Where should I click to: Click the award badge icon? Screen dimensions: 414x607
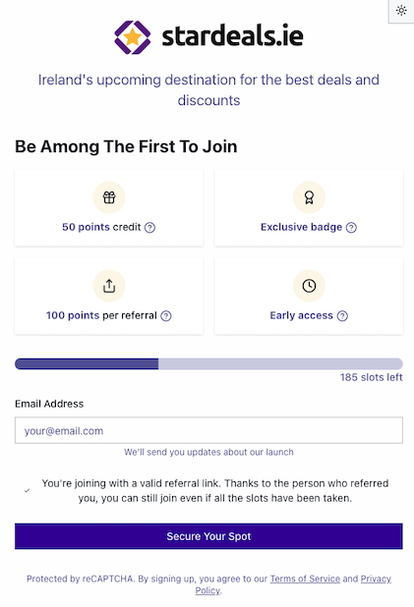pos(309,197)
